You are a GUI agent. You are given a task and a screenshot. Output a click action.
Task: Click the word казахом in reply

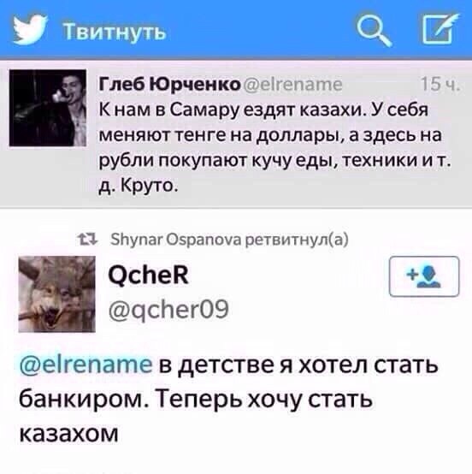pyautogui.click(x=68, y=434)
